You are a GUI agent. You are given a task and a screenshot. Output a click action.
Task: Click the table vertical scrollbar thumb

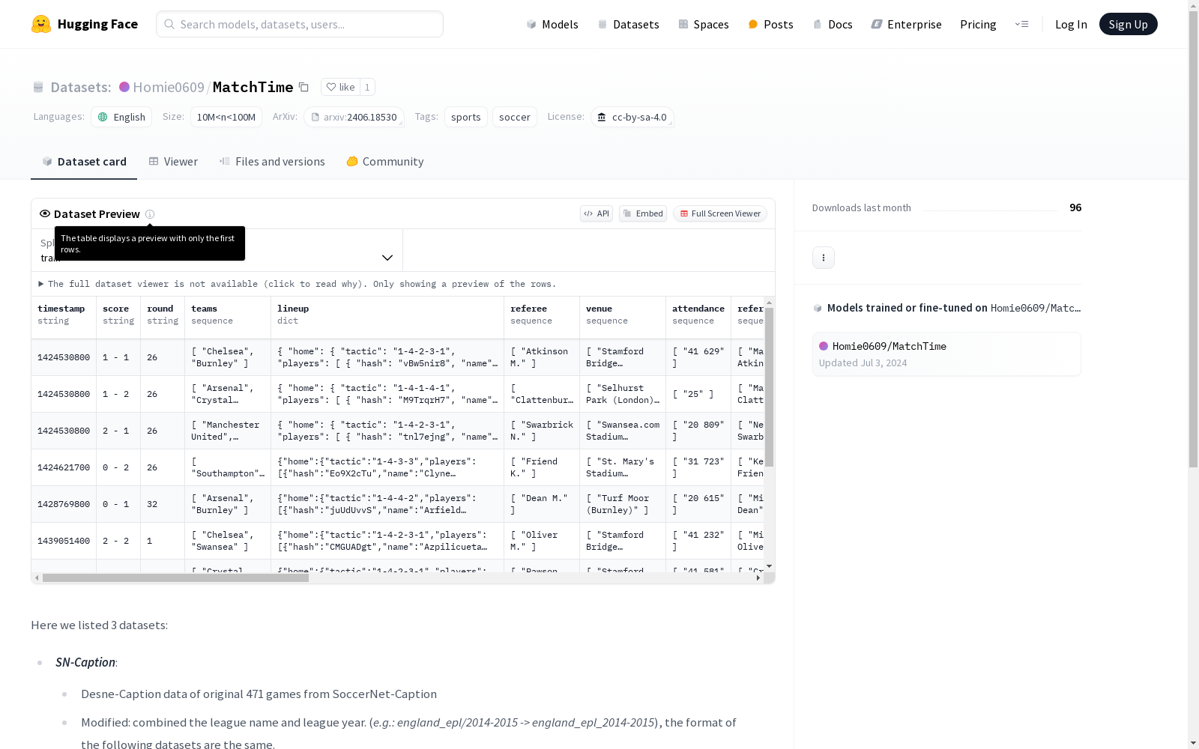(770, 387)
